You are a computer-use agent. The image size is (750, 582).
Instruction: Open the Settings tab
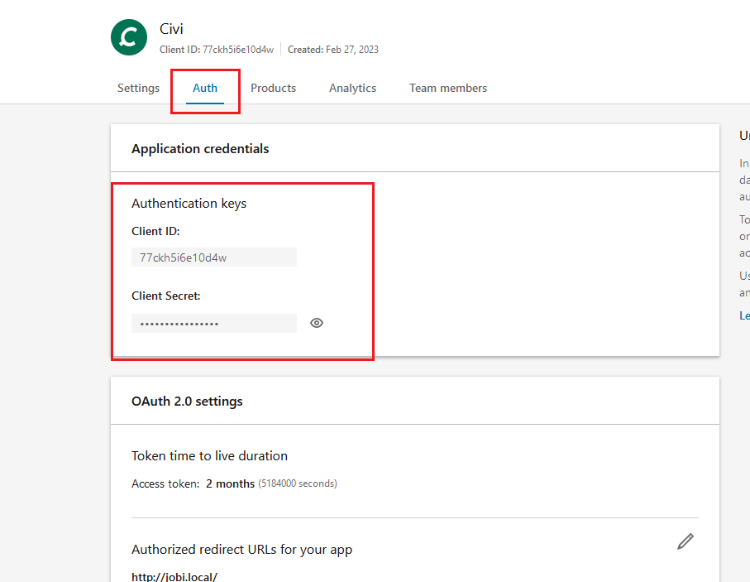(138, 88)
